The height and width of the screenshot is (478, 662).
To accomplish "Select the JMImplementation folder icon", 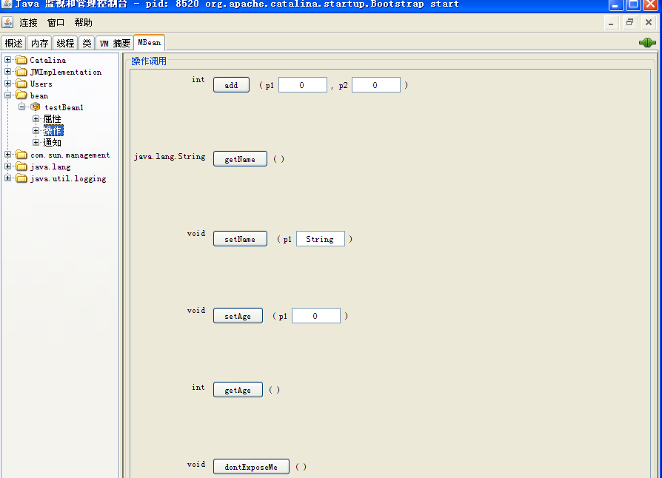I will pyautogui.click(x=21, y=72).
